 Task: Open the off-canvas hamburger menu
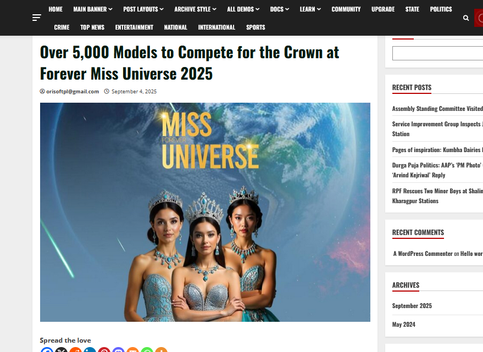tap(37, 18)
